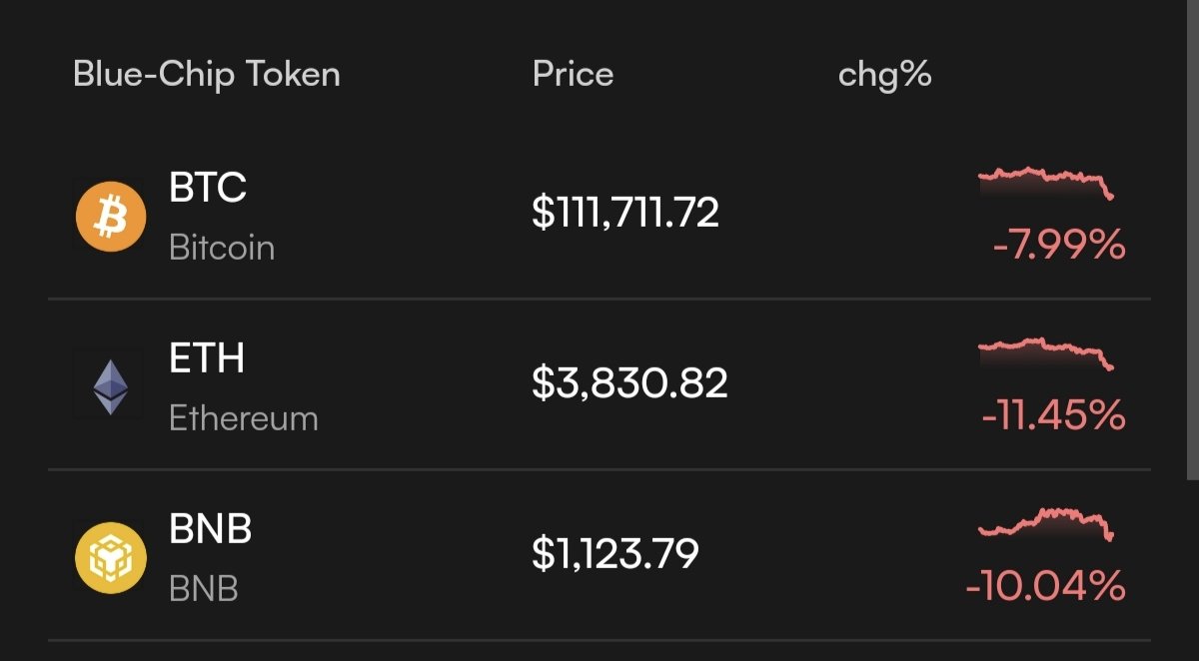Tap the Bitcoin name subtitle
This screenshot has width=1199, height=661.
[222, 247]
